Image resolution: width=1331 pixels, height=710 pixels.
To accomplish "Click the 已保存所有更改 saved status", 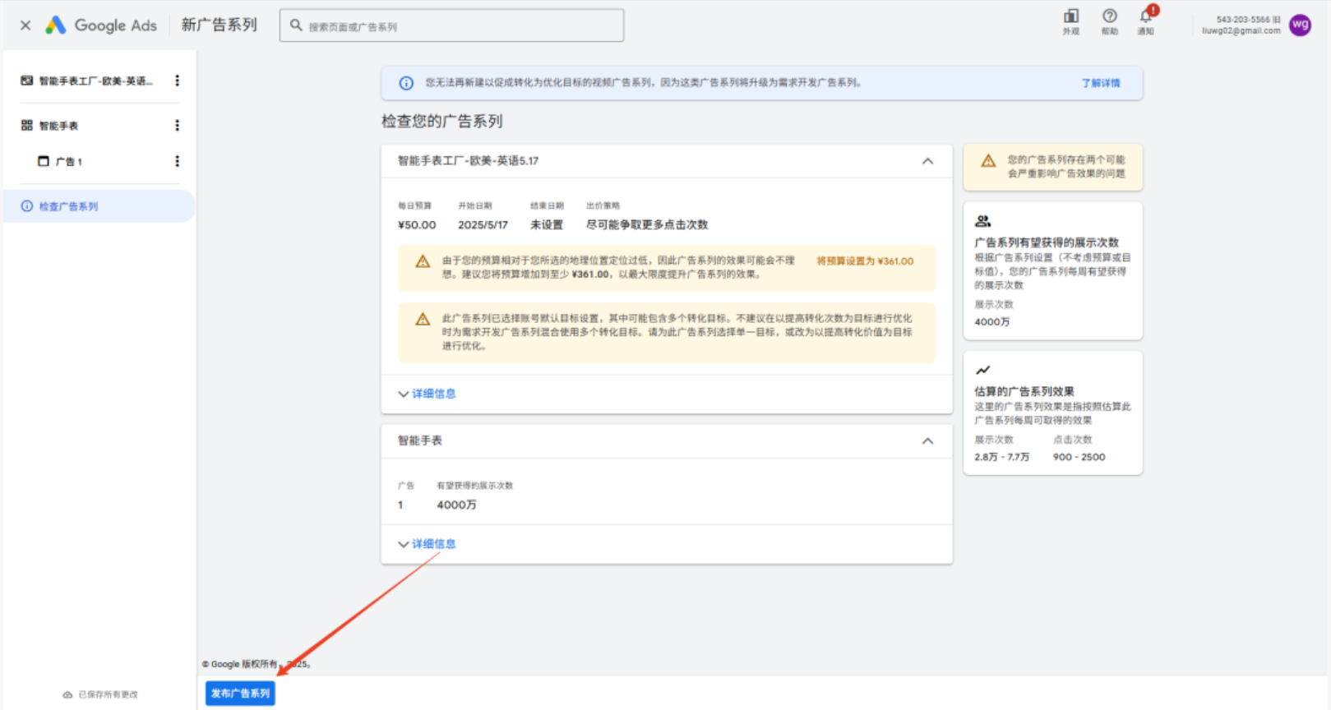I will (101, 694).
